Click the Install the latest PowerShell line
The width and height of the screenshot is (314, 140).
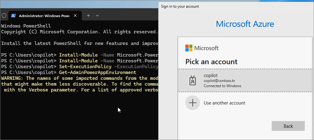[80, 43]
